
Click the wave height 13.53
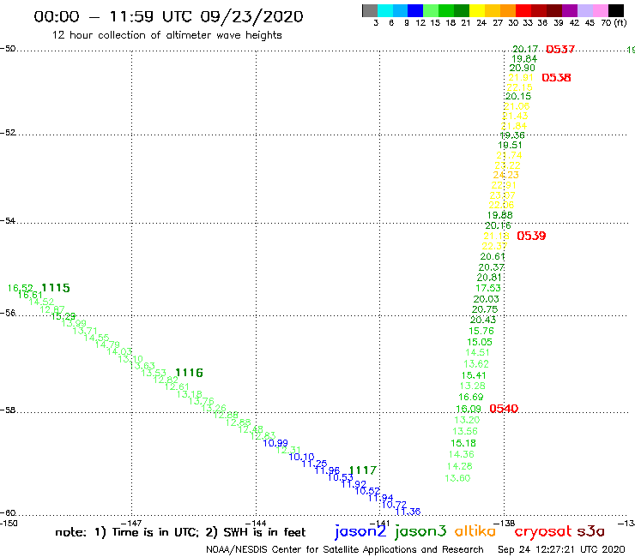tap(154, 373)
